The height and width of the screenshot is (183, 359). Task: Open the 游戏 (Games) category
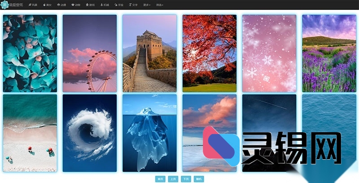point(90,4)
